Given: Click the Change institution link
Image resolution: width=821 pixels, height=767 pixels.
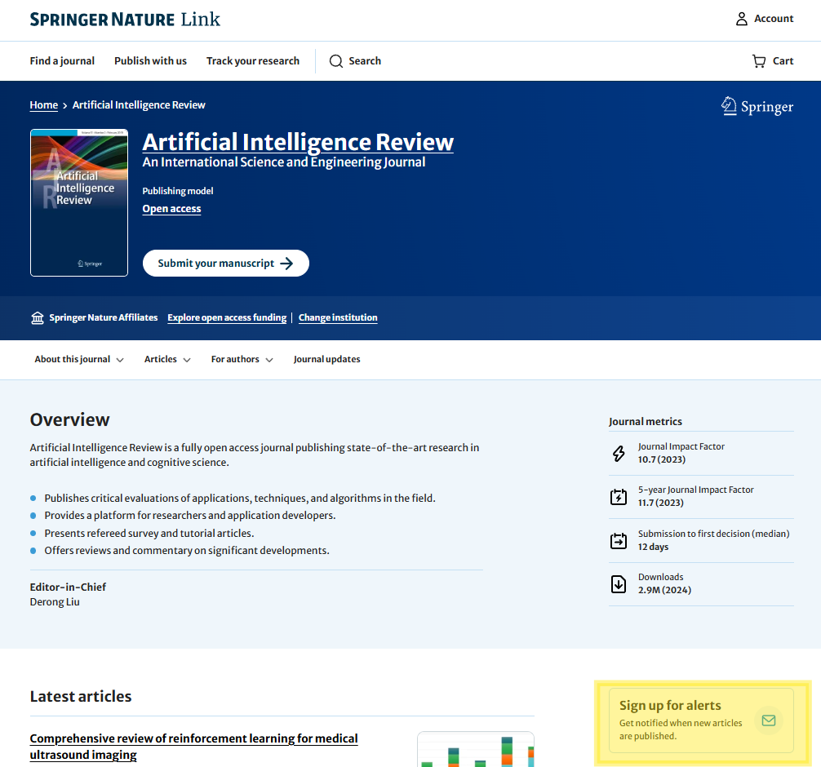Looking at the screenshot, I should [x=338, y=317].
